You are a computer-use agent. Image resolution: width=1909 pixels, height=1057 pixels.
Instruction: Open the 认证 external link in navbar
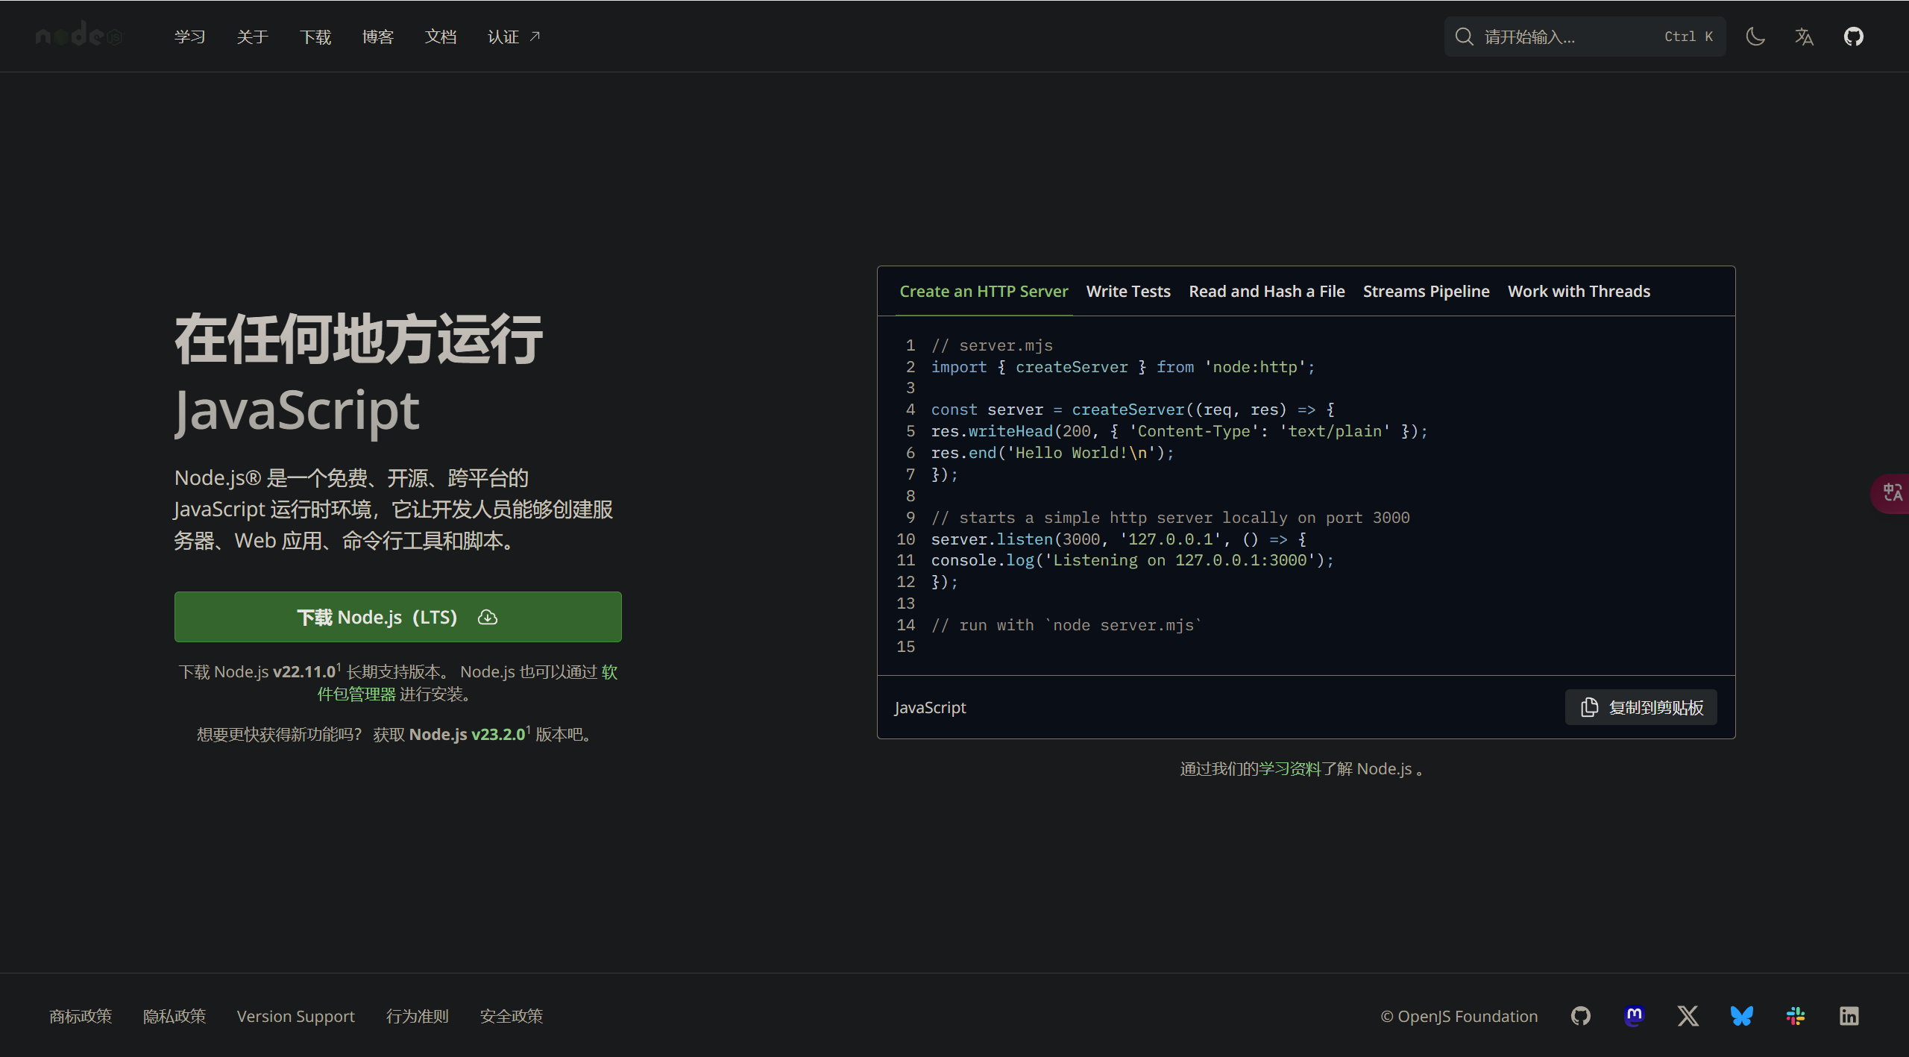pos(513,37)
